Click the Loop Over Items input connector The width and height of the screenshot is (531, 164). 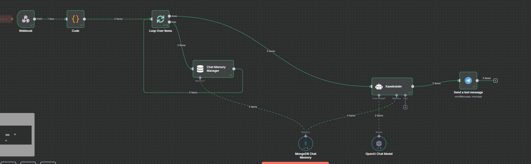coord(152,19)
